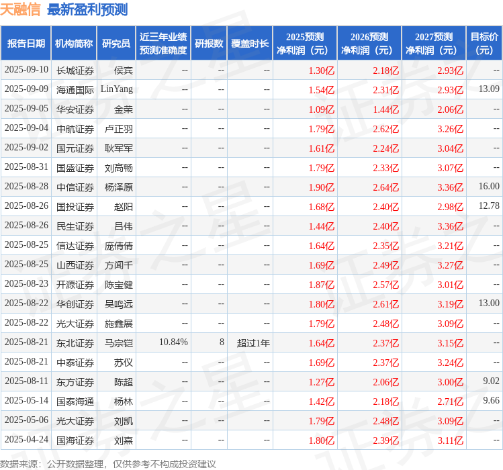Click target price 9.66
The height and width of the screenshot is (470, 503).
pyautogui.click(x=491, y=401)
